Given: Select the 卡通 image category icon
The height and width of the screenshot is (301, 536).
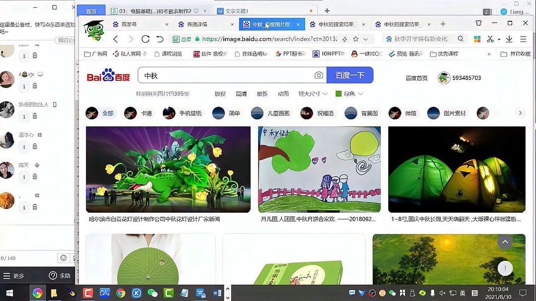Looking at the screenshot, I should 132,113.
